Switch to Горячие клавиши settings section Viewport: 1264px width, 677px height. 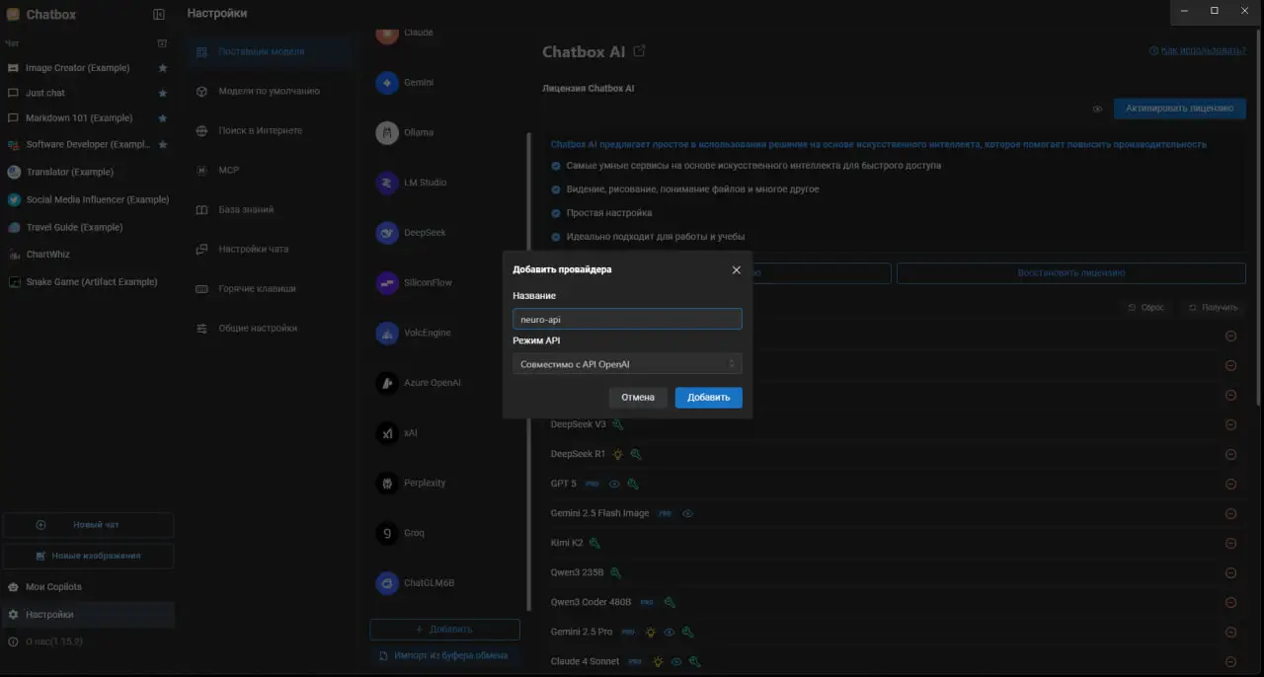point(257,289)
